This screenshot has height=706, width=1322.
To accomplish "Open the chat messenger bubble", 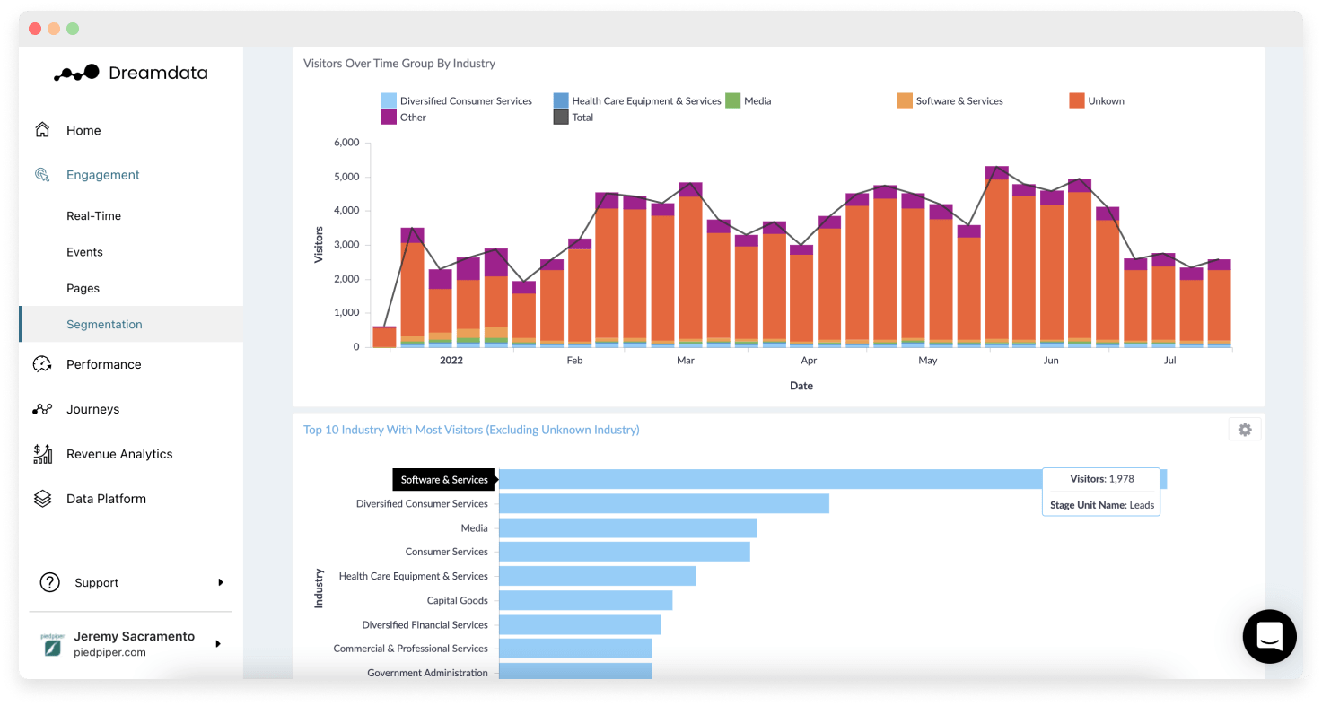I will coord(1269,637).
